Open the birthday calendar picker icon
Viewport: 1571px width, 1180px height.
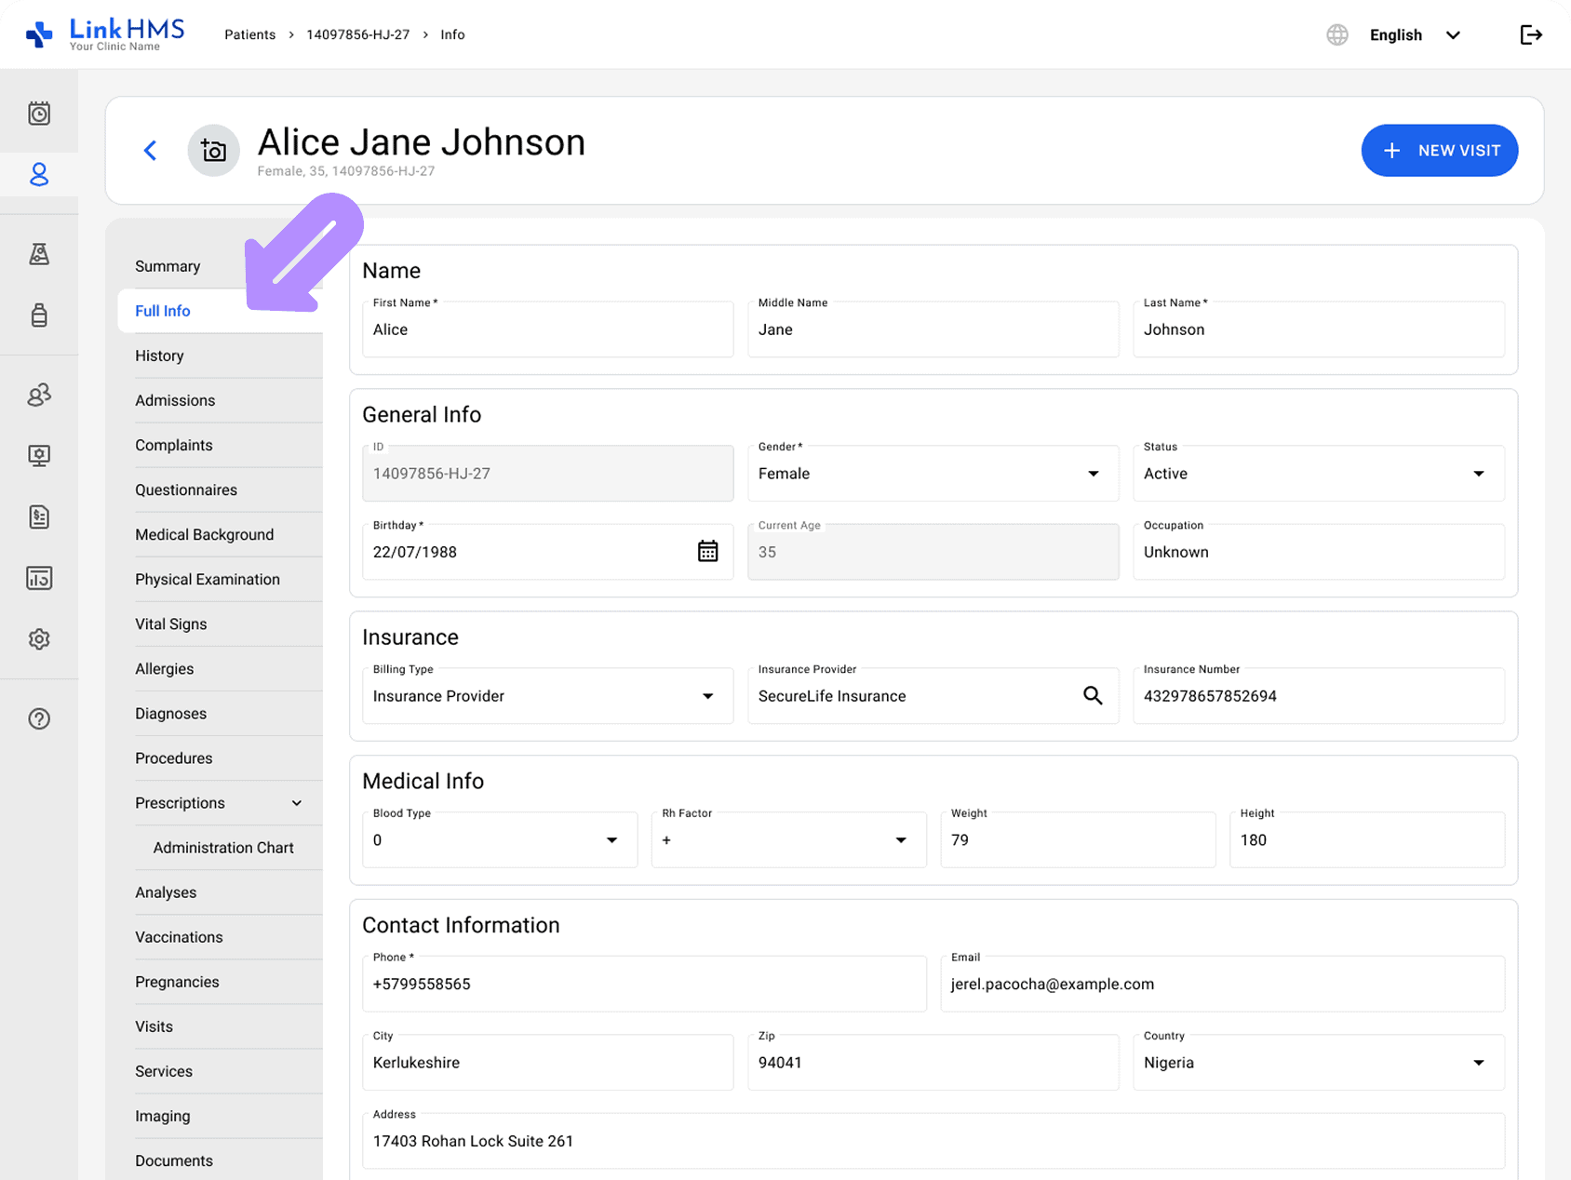(x=707, y=552)
